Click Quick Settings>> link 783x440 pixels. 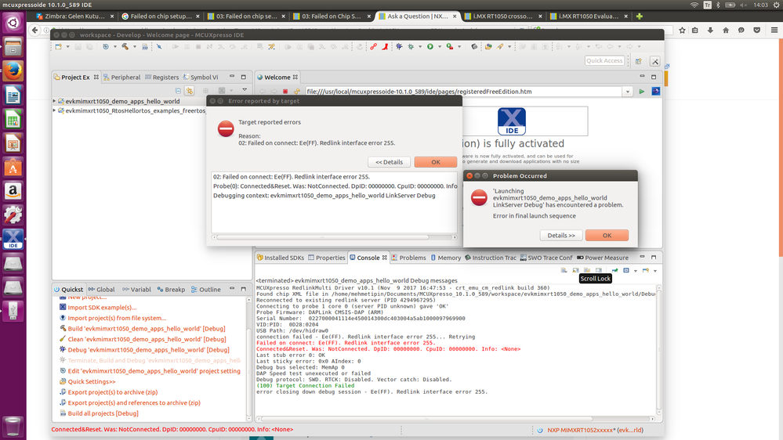pyautogui.click(x=92, y=381)
